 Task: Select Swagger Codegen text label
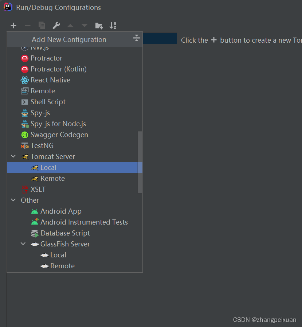tap(59, 135)
